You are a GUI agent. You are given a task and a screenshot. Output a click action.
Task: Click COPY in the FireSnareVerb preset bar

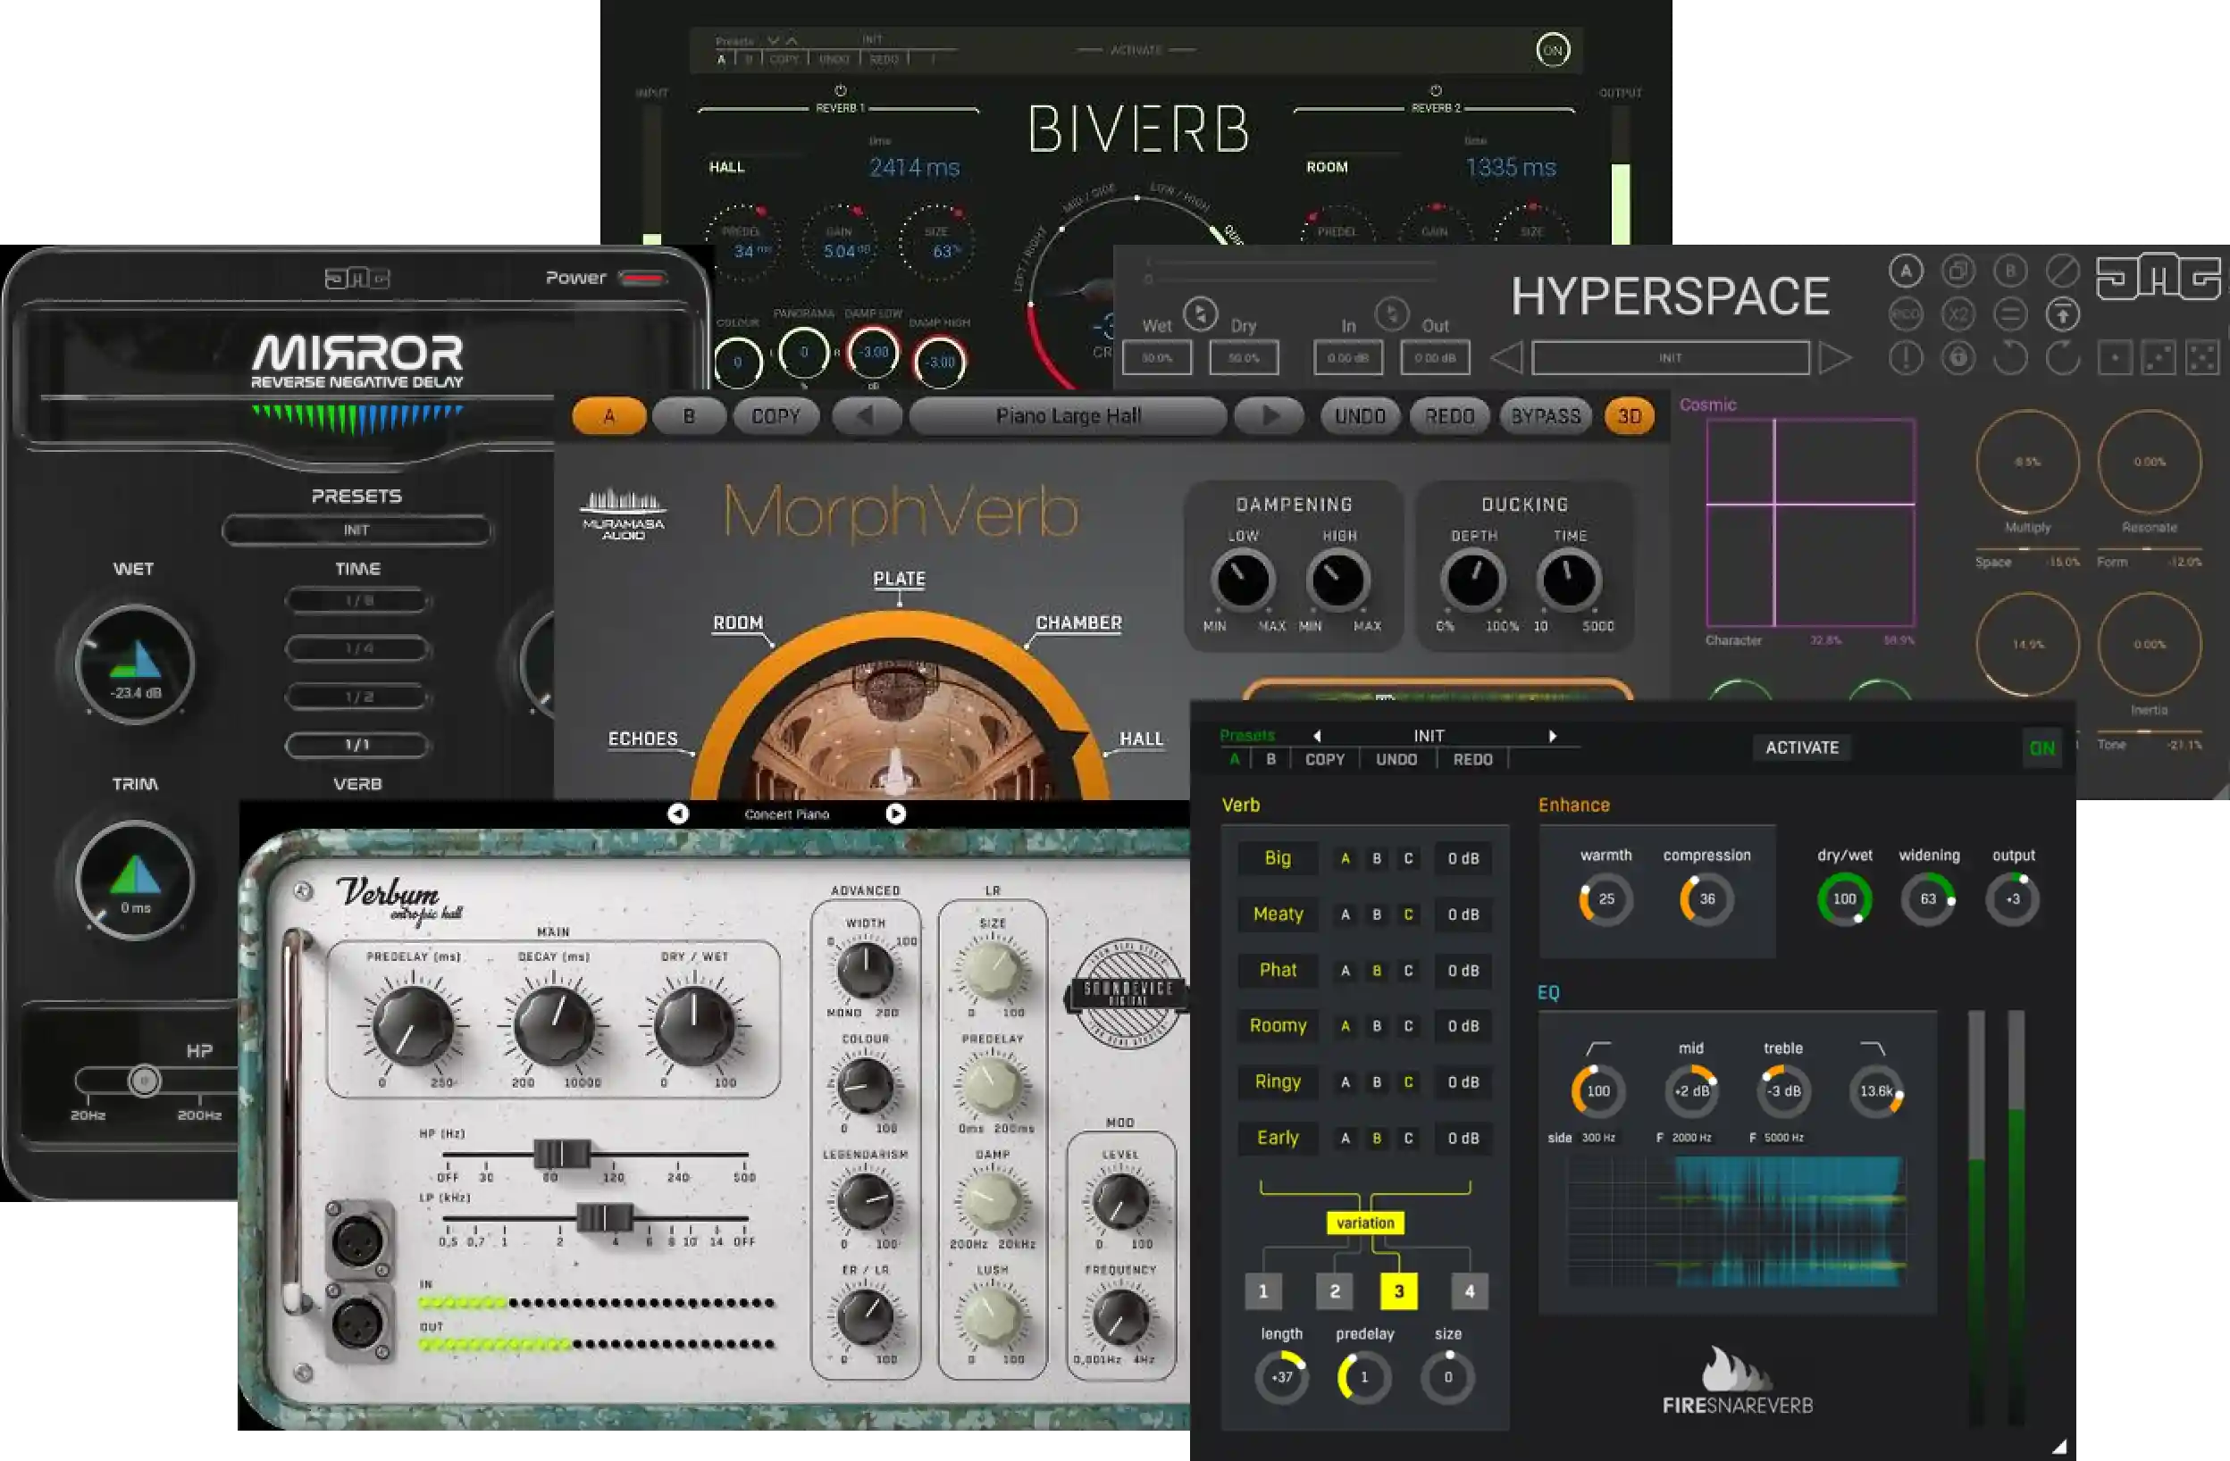pos(1325,760)
